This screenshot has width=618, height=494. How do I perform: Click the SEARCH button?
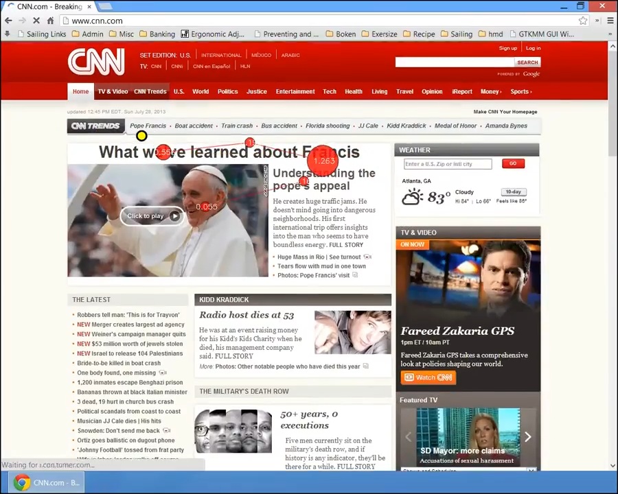[527, 62]
